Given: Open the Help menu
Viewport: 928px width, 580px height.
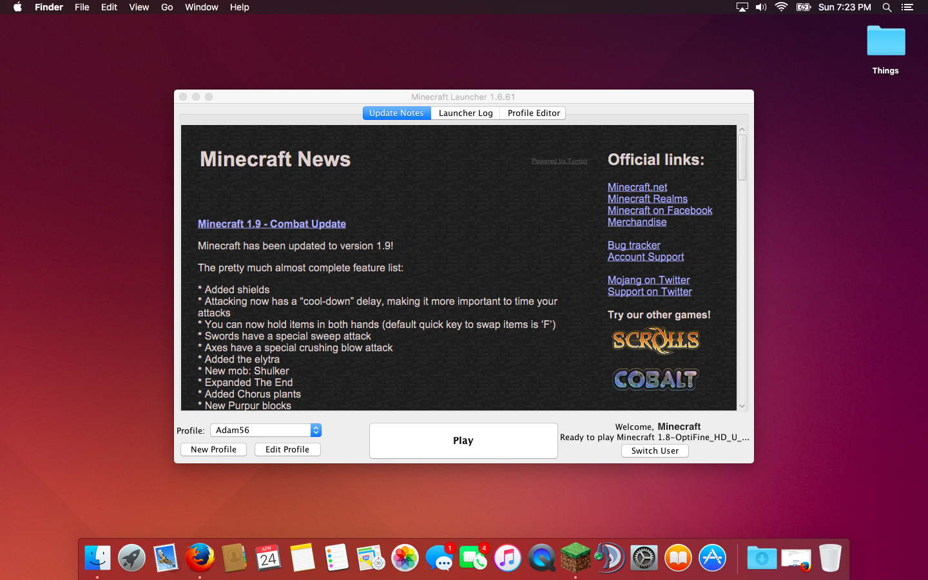Looking at the screenshot, I should [240, 7].
